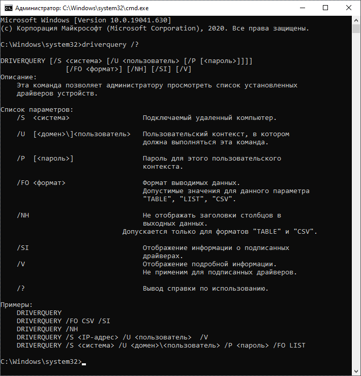
Task: Click the /NH parameter entry
Action: [23, 215]
